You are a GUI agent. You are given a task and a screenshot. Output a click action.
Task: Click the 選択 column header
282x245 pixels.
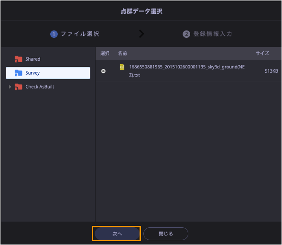click(105, 53)
